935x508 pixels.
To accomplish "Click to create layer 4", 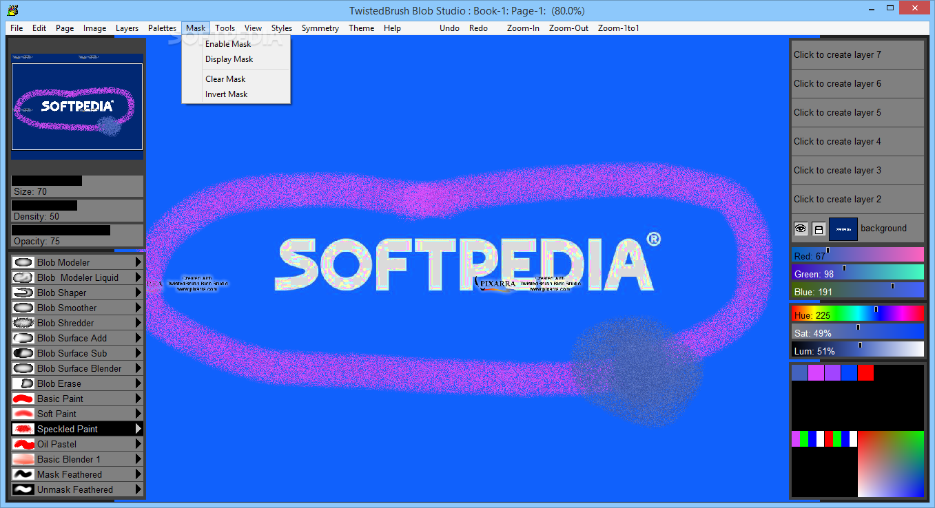I will click(856, 142).
